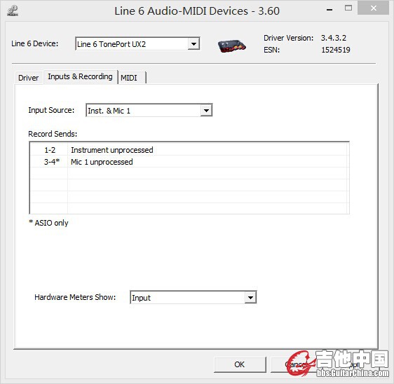Select the Line 6 TonePort UX2 combo box

[137, 44]
